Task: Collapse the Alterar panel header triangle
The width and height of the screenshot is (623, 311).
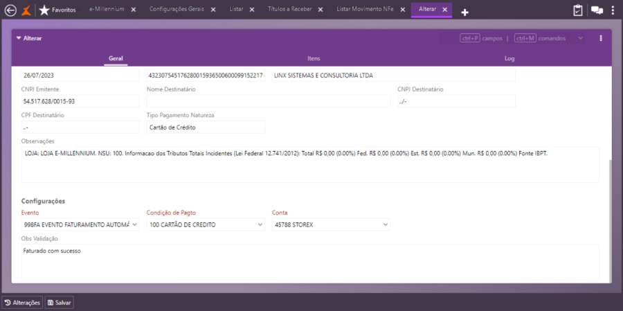Action: point(18,38)
